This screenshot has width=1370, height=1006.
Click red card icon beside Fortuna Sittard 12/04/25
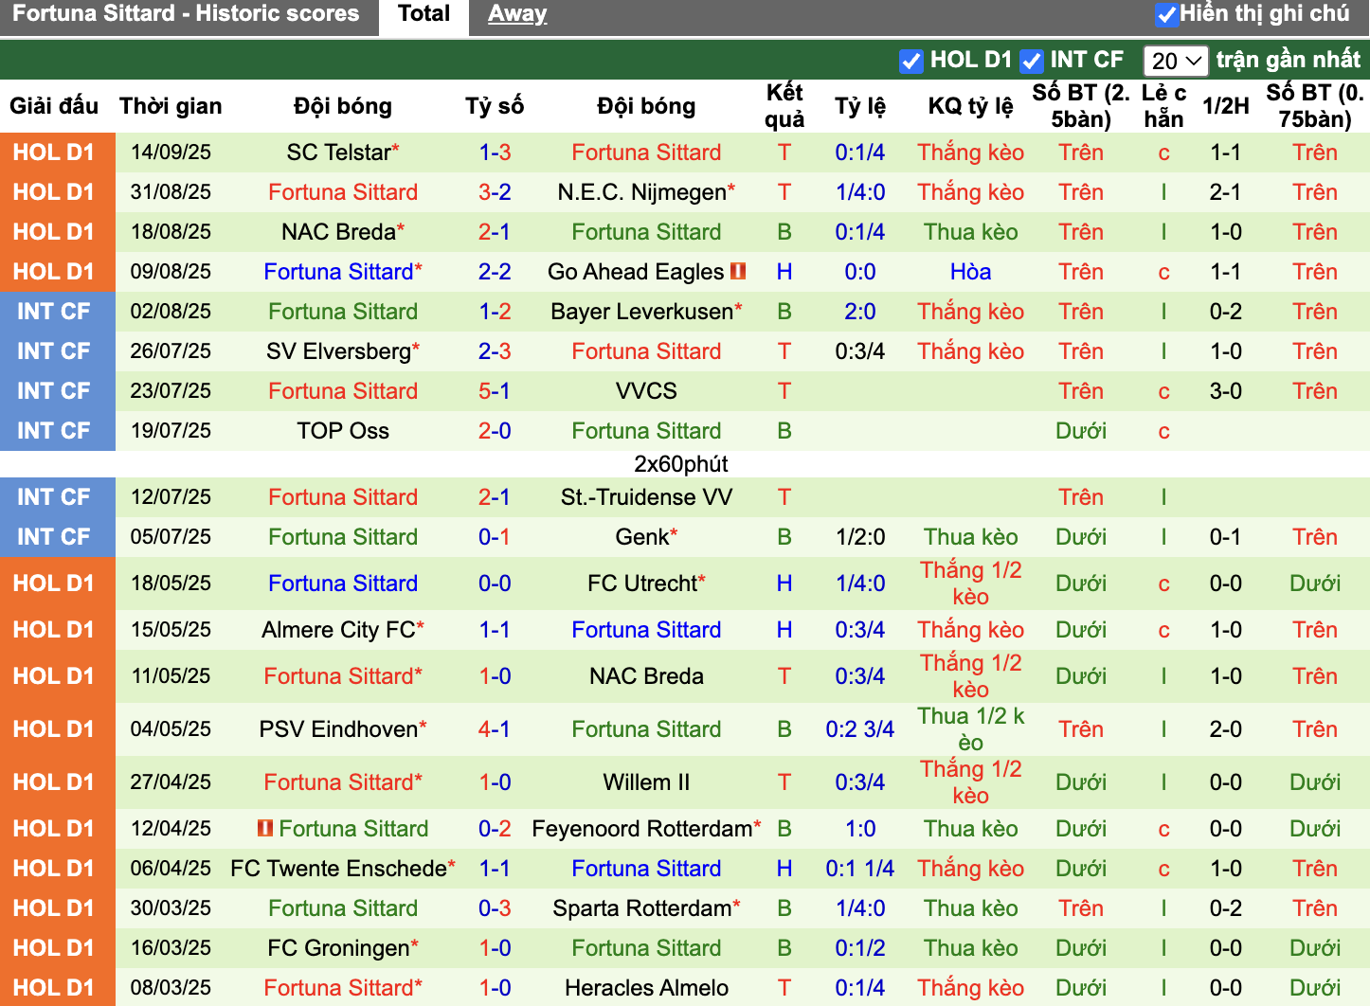point(265,828)
